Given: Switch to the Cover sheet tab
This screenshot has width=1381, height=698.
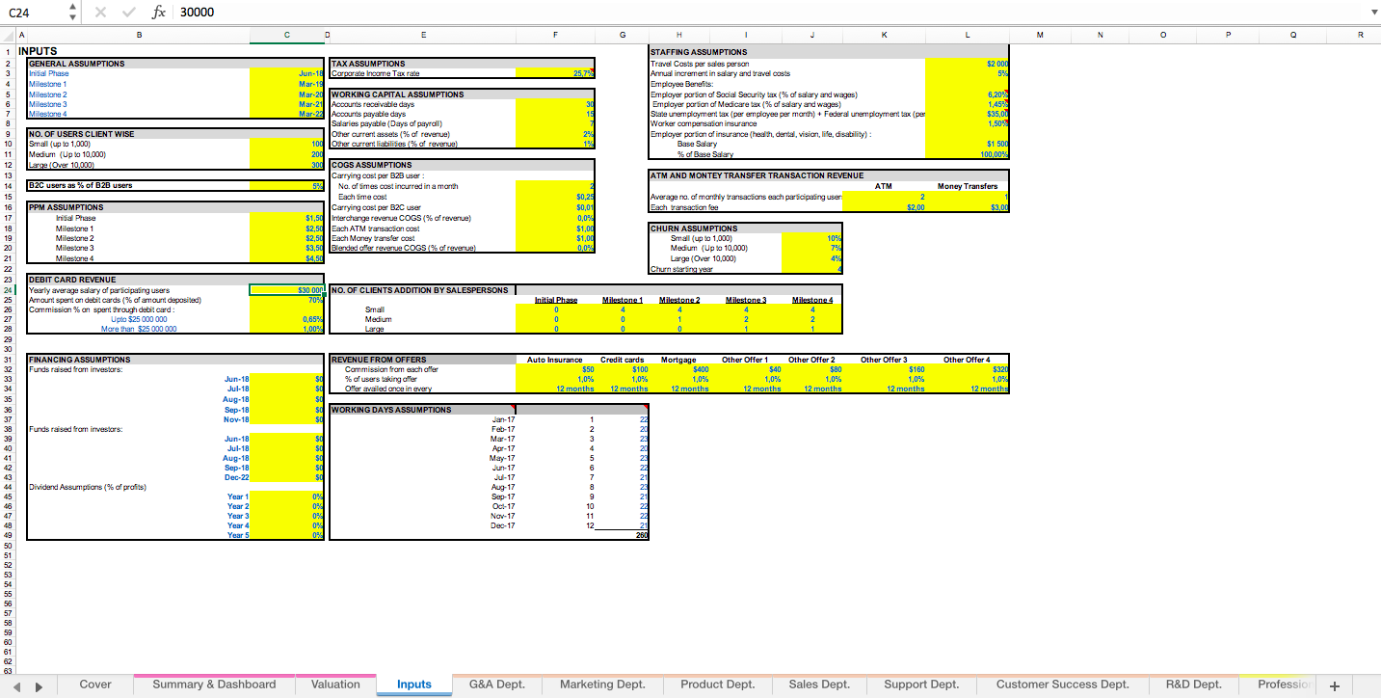Looking at the screenshot, I should (95, 685).
